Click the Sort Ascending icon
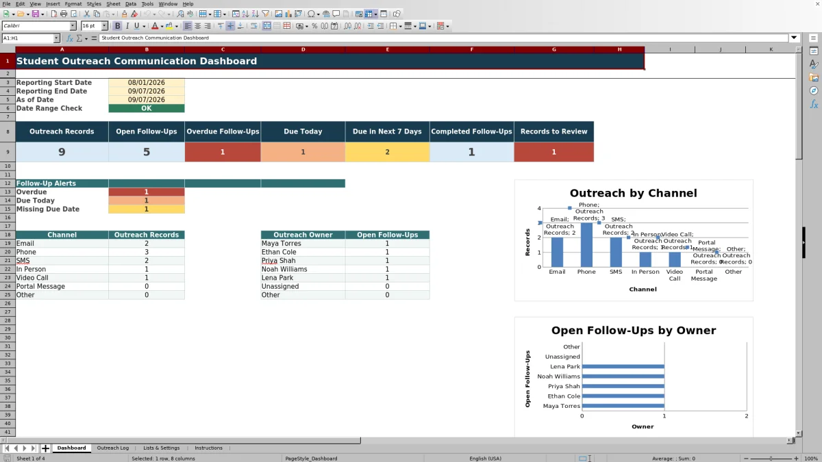 point(245,14)
